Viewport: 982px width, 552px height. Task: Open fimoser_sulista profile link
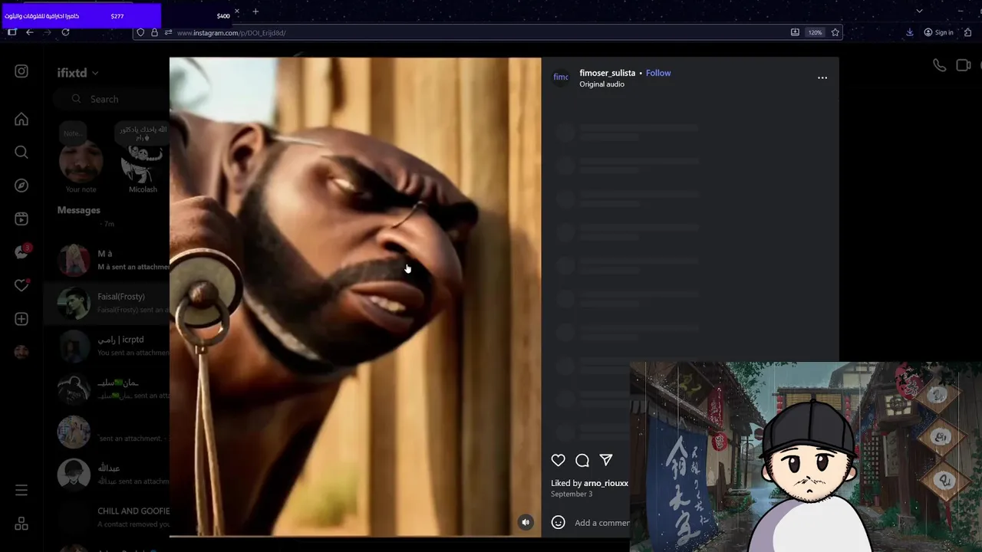click(x=607, y=73)
